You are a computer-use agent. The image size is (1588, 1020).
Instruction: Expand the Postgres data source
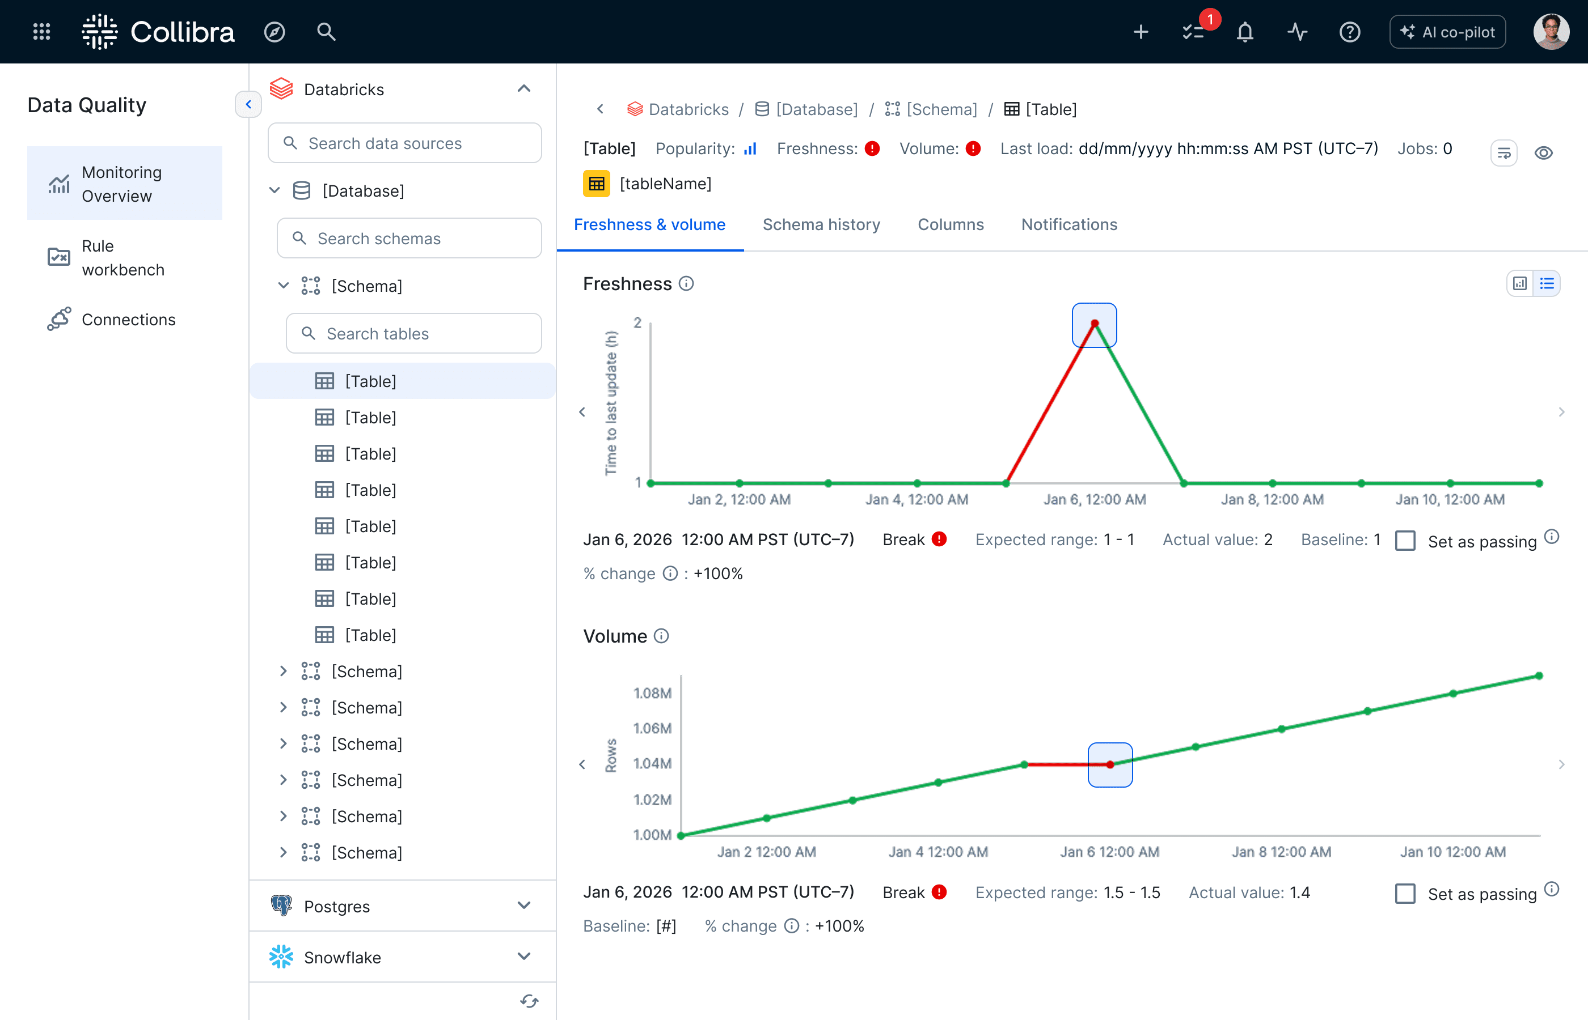[x=523, y=906]
